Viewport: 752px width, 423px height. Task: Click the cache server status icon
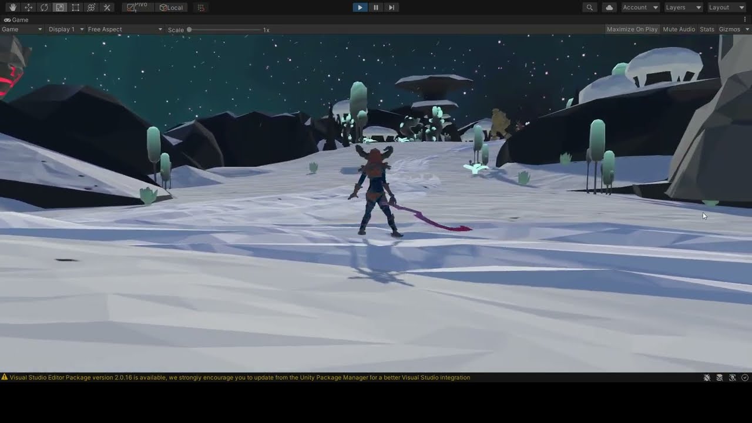[720, 378]
